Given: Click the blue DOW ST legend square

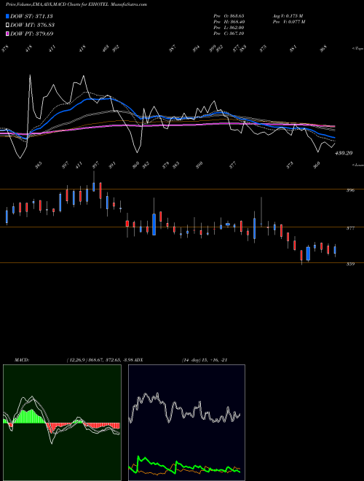Looking at the screenshot, I should coord(7,16).
